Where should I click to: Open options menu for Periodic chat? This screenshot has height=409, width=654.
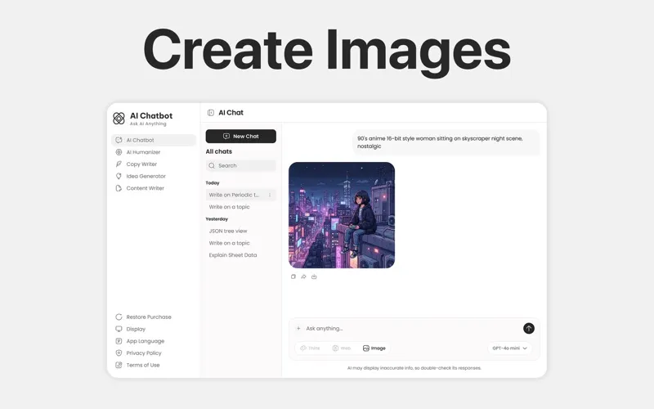click(270, 195)
